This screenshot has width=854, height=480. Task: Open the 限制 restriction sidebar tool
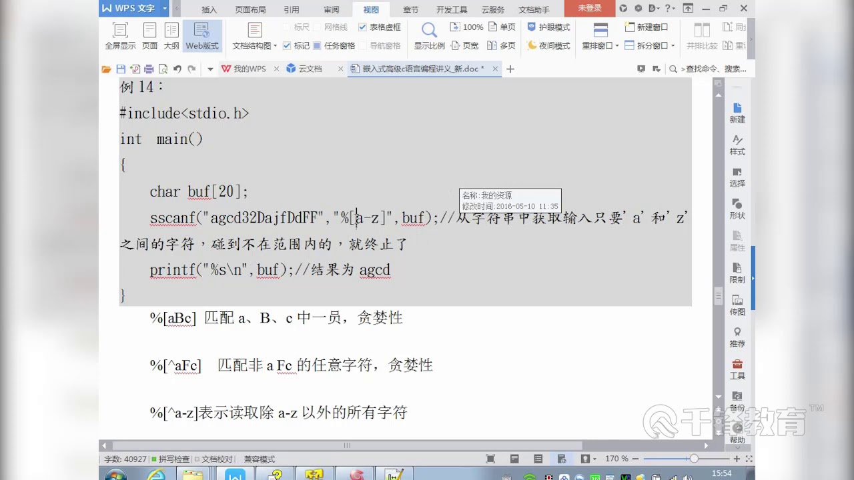click(737, 273)
